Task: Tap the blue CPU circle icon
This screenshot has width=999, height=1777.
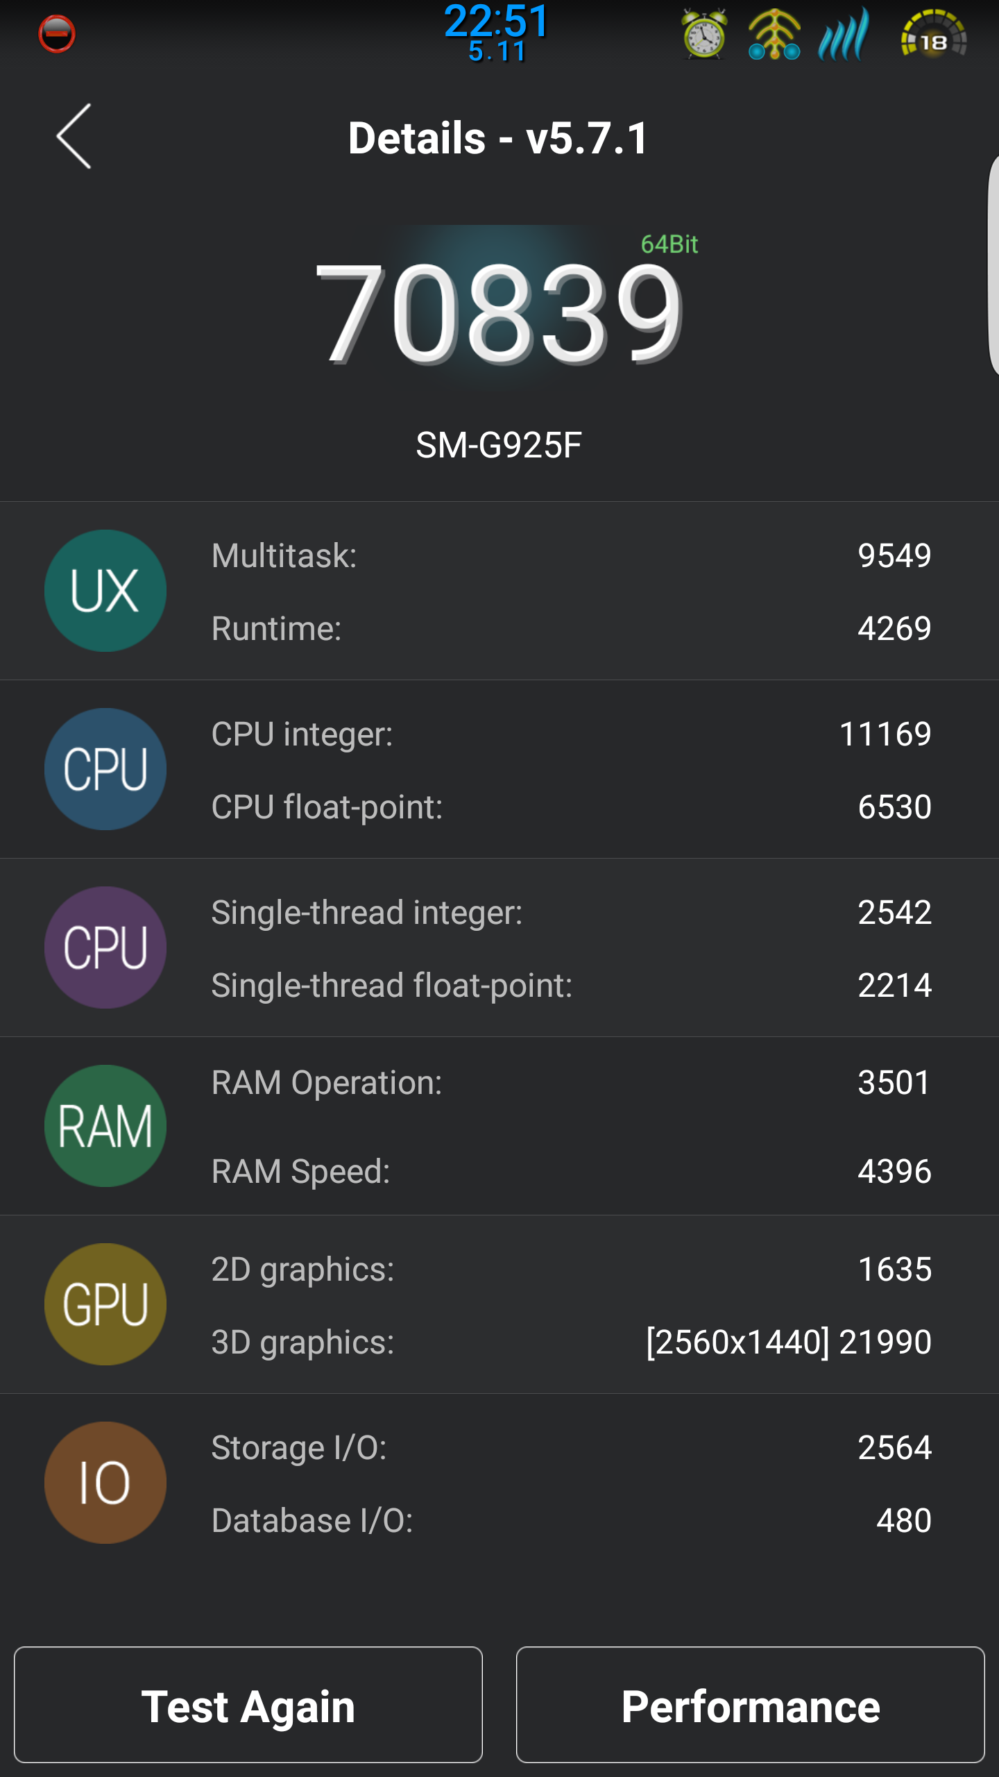Action: (105, 769)
